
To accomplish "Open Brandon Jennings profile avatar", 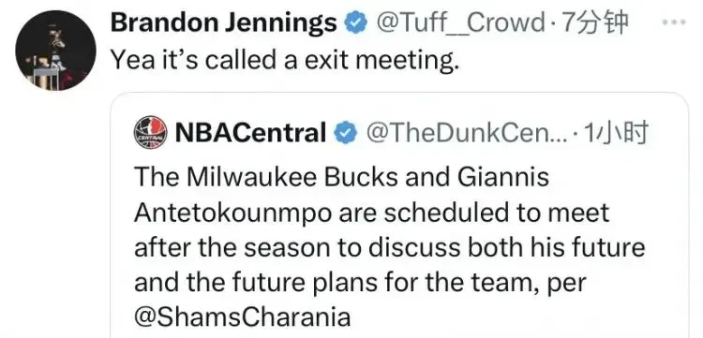I will tap(55, 51).
